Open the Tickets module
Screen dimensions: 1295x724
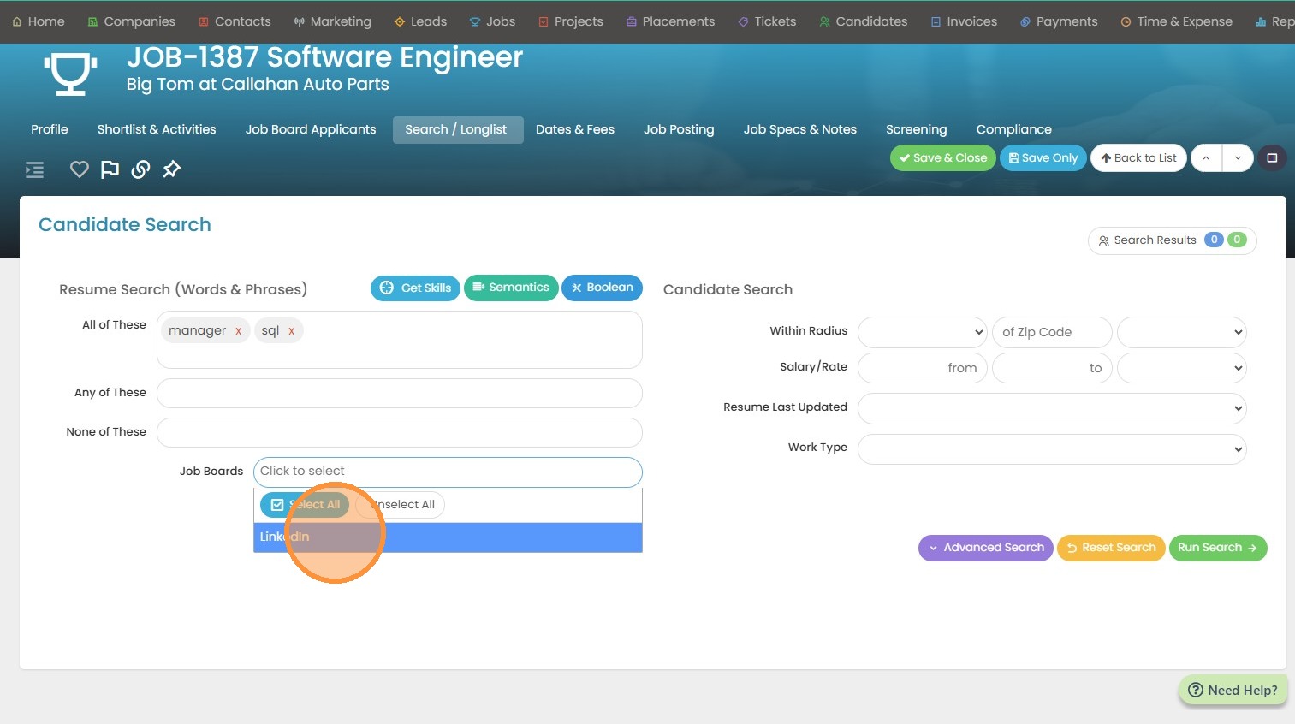click(x=767, y=21)
